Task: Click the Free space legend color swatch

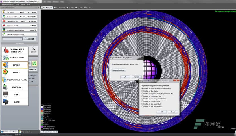Action: (42, 107)
